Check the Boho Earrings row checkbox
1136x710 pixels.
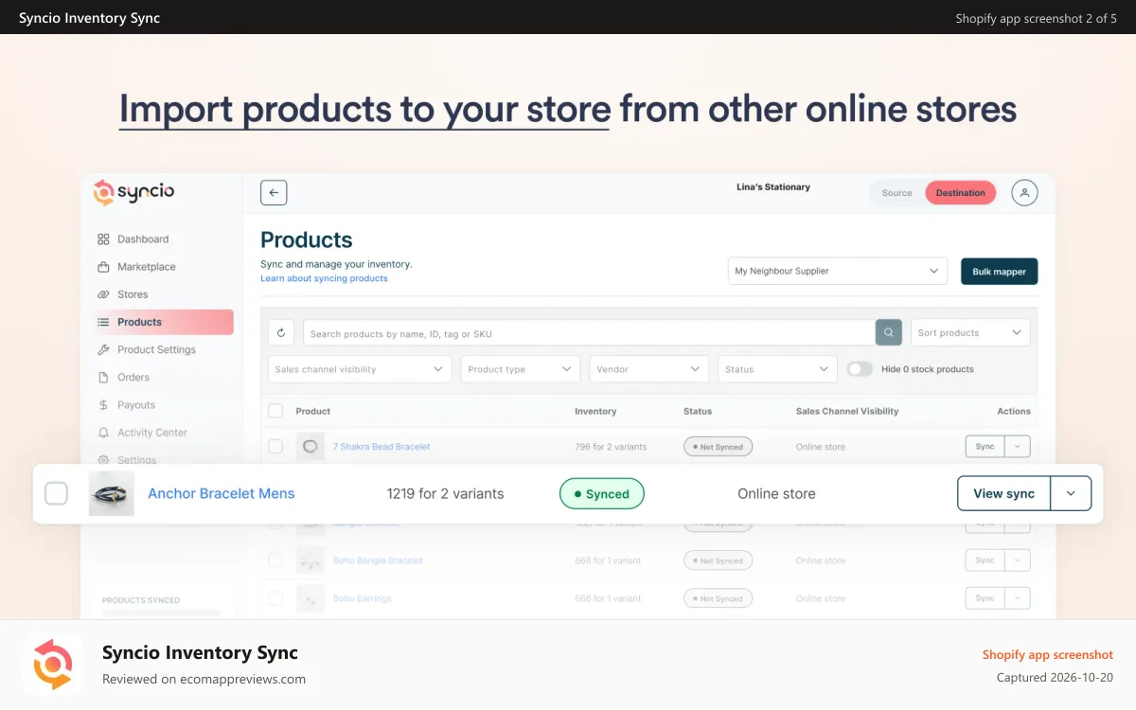[x=275, y=598]
